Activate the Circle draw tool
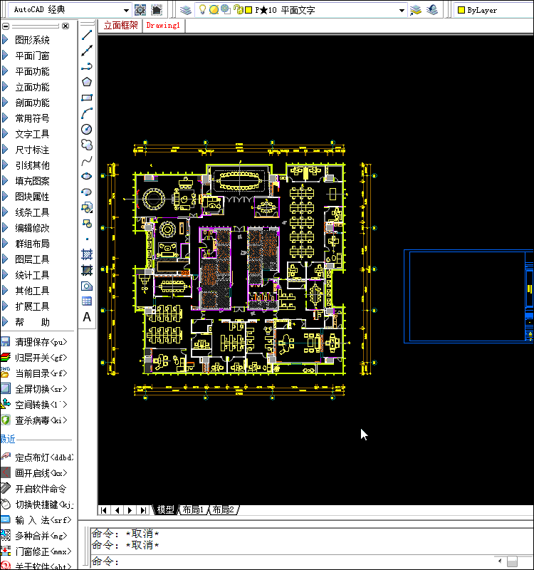This screenshot has width=534, height=570. pyautogui.click(x=87, y=129)
